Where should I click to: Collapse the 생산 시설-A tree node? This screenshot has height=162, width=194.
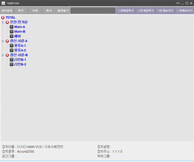tap(3, 41)
